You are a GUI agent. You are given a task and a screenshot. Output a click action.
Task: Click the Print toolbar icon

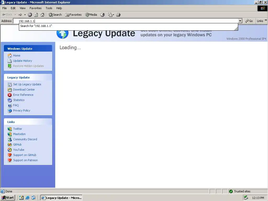[x=118, y=15]
